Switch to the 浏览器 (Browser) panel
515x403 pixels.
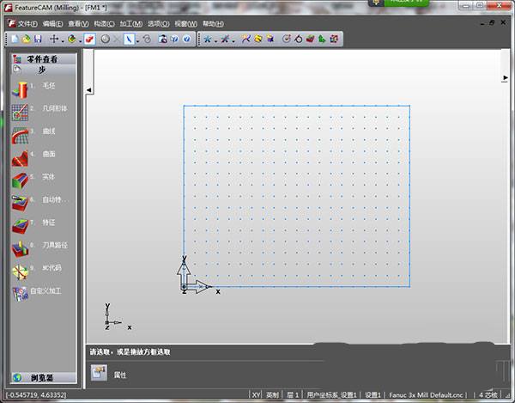[x=43, y=377]
